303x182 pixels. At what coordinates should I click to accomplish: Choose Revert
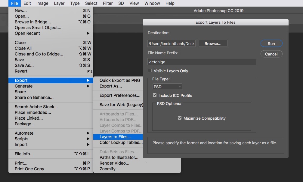[x=51, y=71]
